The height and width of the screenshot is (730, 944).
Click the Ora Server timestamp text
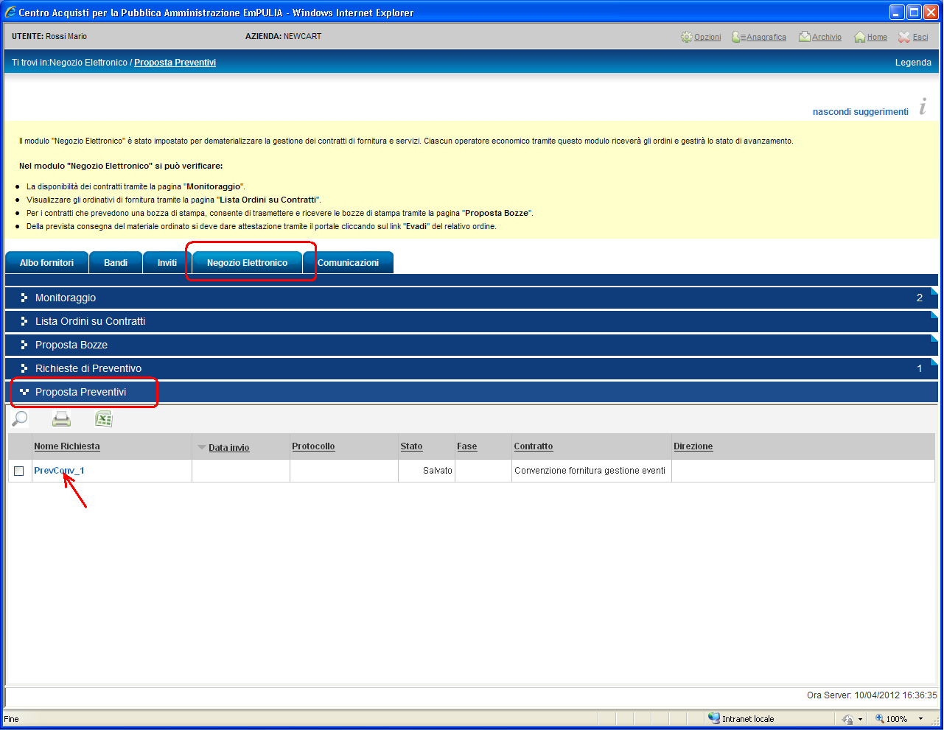tap(872, 695)
